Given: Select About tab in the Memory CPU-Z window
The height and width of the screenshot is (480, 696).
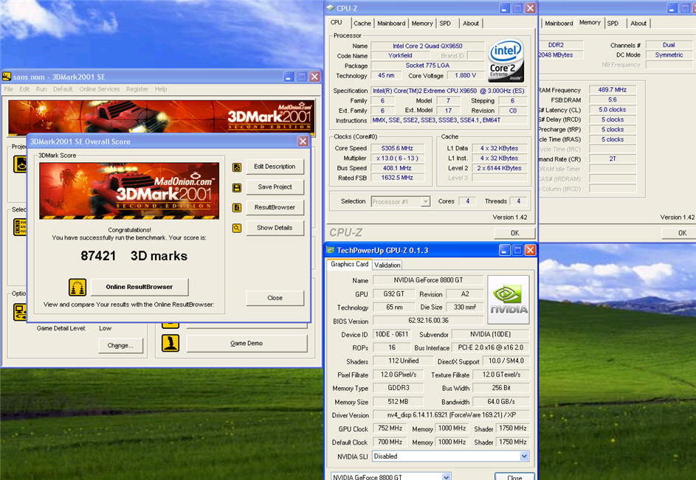Looking at the screenshot, I should [x=638, y=24].
